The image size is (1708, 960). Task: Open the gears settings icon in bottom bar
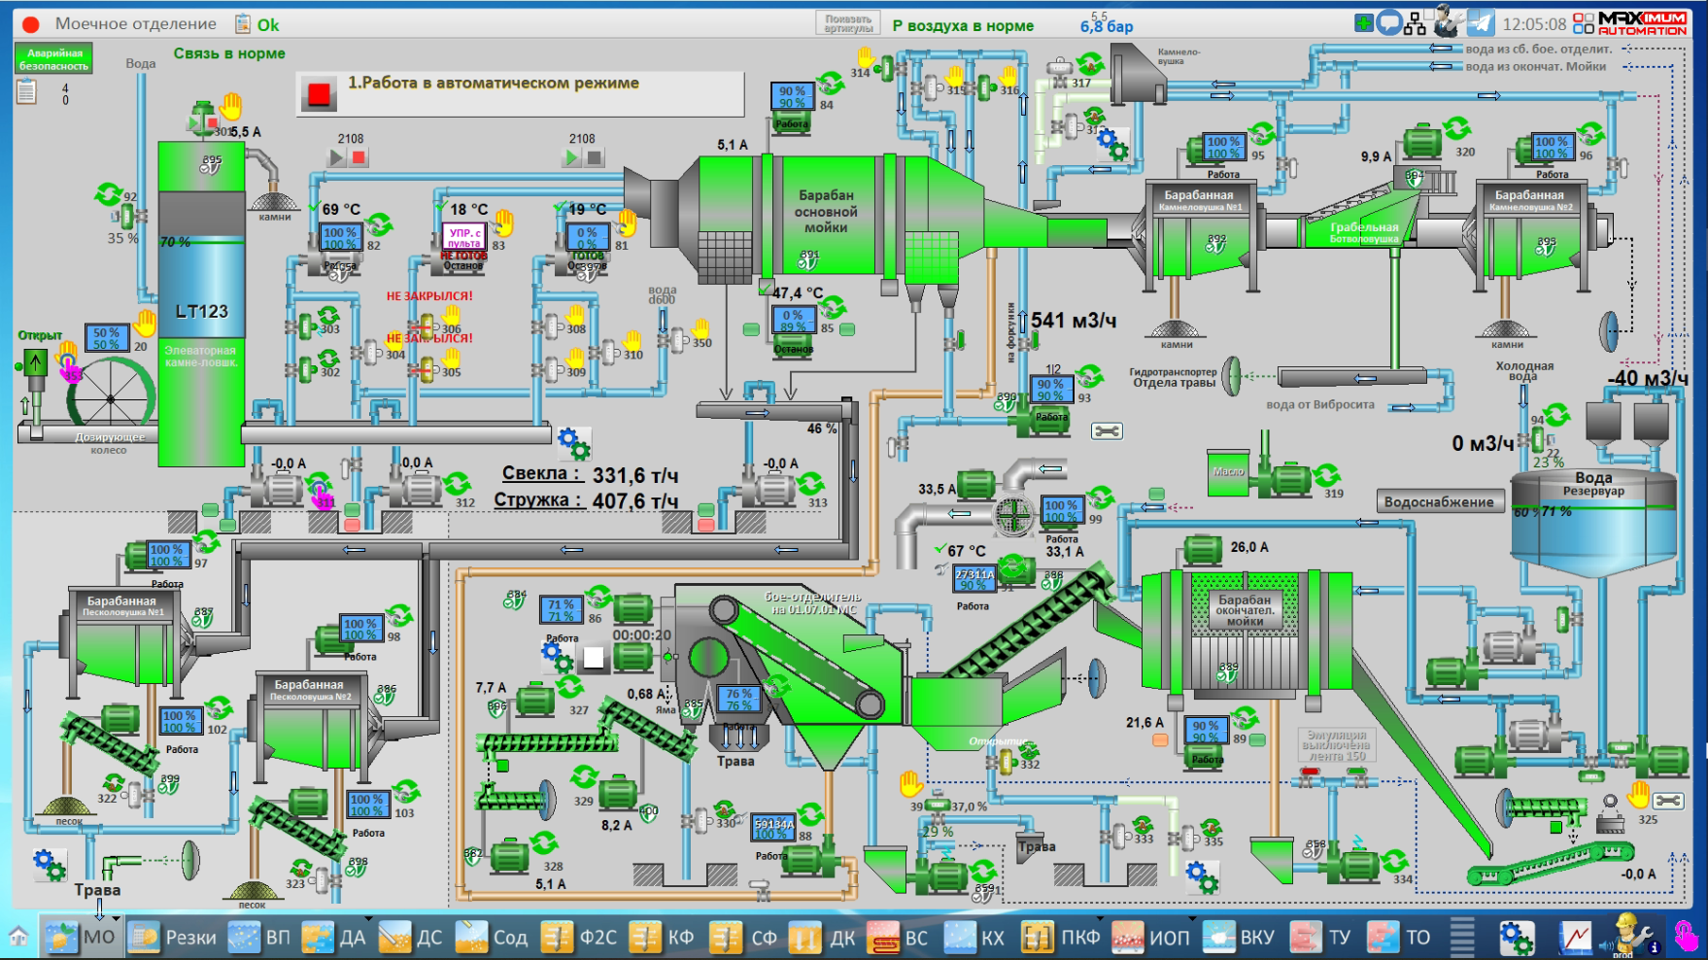tap(1516, 938)
